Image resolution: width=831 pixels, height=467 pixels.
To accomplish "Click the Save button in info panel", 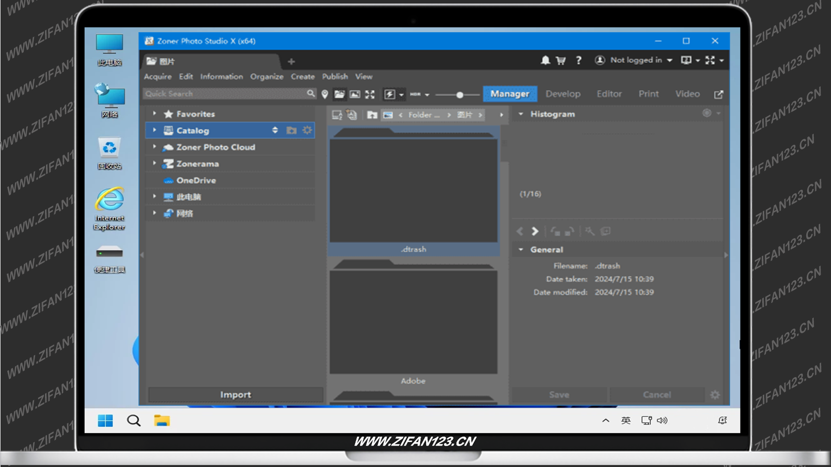I will (559, 395).
